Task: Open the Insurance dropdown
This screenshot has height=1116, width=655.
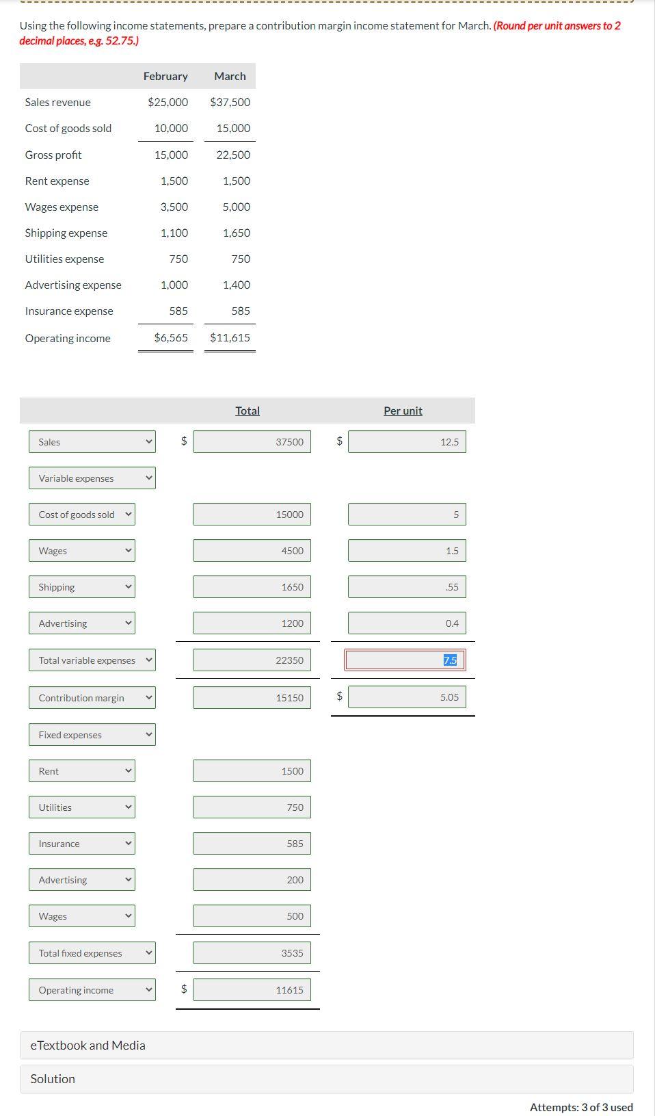Action: (x=82, y=843)
